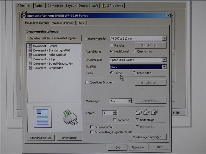Pick the Dokument - Hohe Qualität preset icon
Screen dimensions: 206x154
click(30, 55)
